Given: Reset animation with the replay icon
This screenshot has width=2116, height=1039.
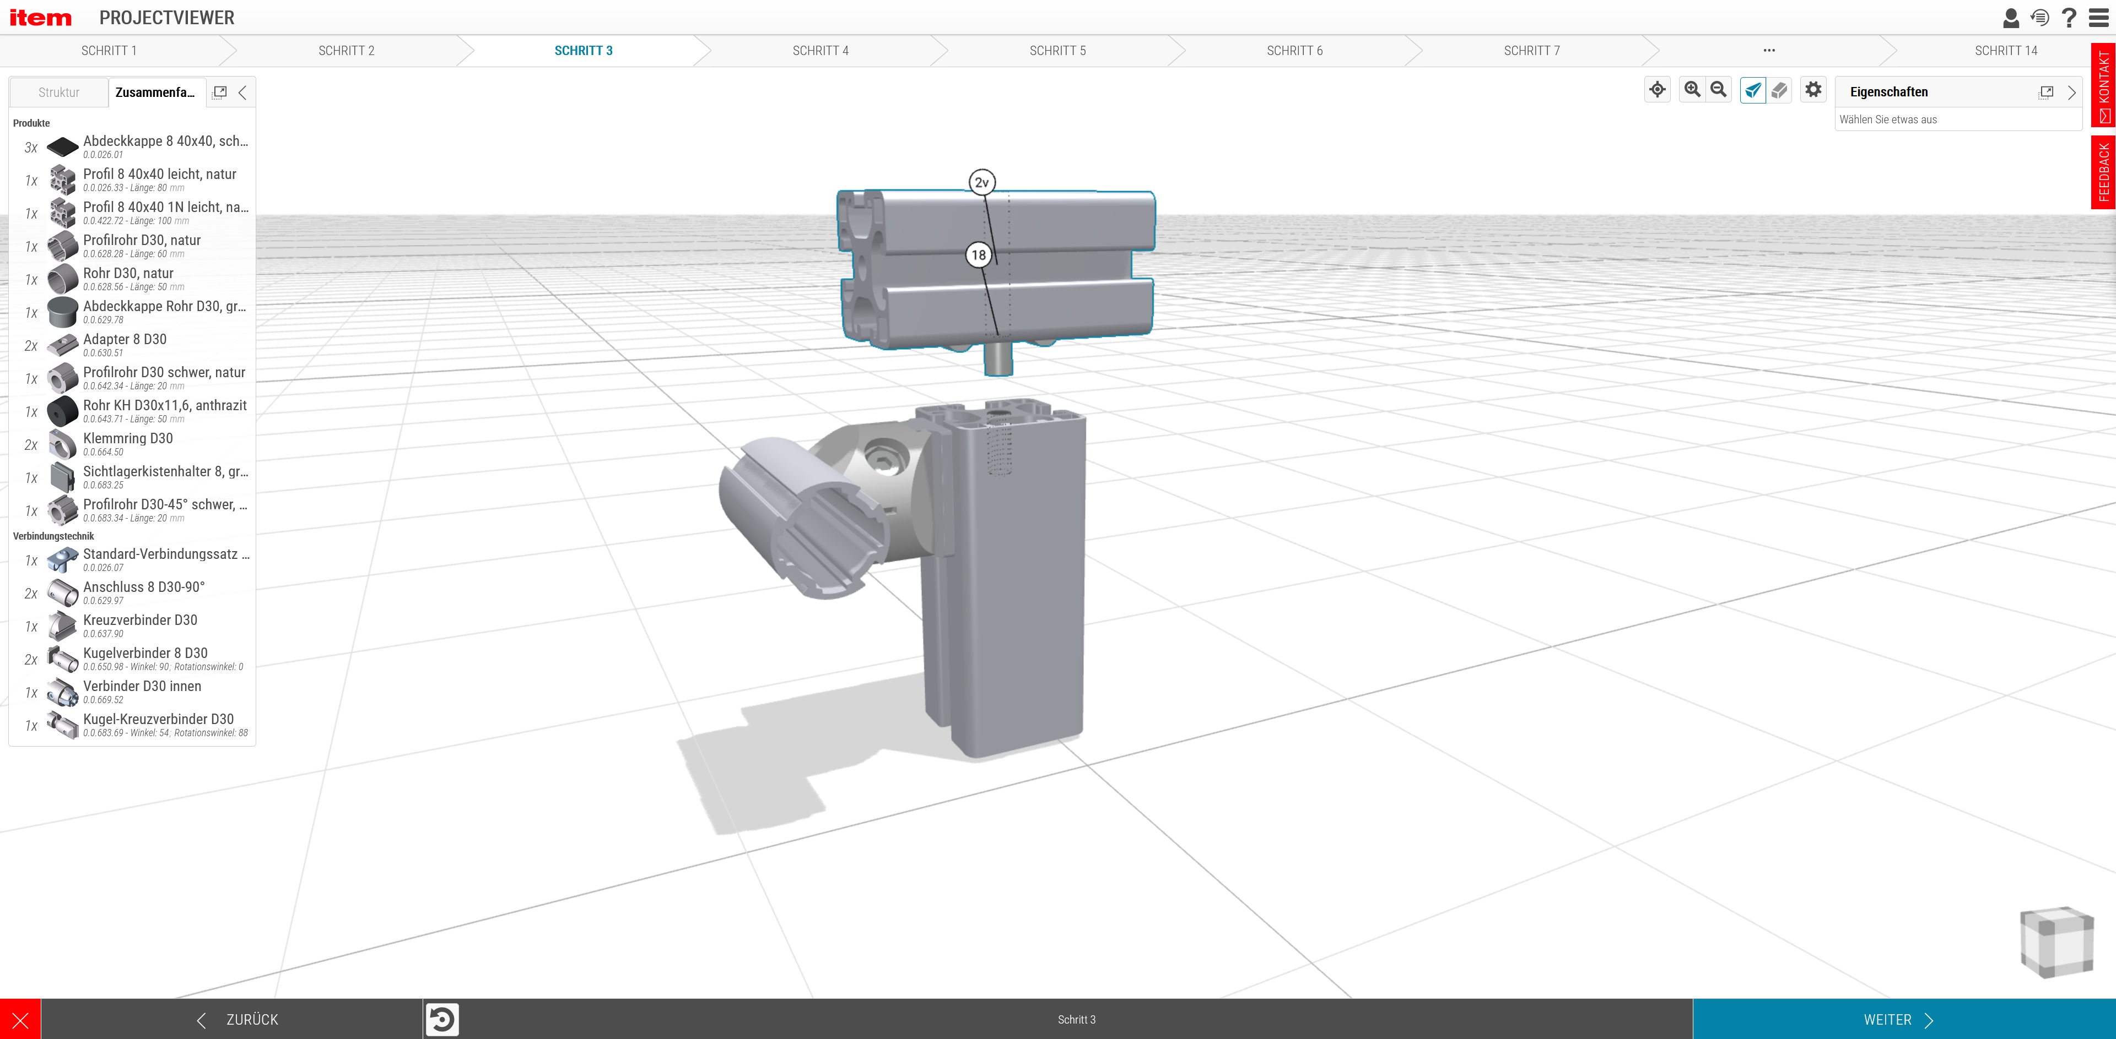Looking at the screenshot, I should [x=442, y=1019].
